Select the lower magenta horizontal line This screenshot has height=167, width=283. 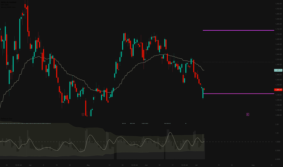point(239,94)
